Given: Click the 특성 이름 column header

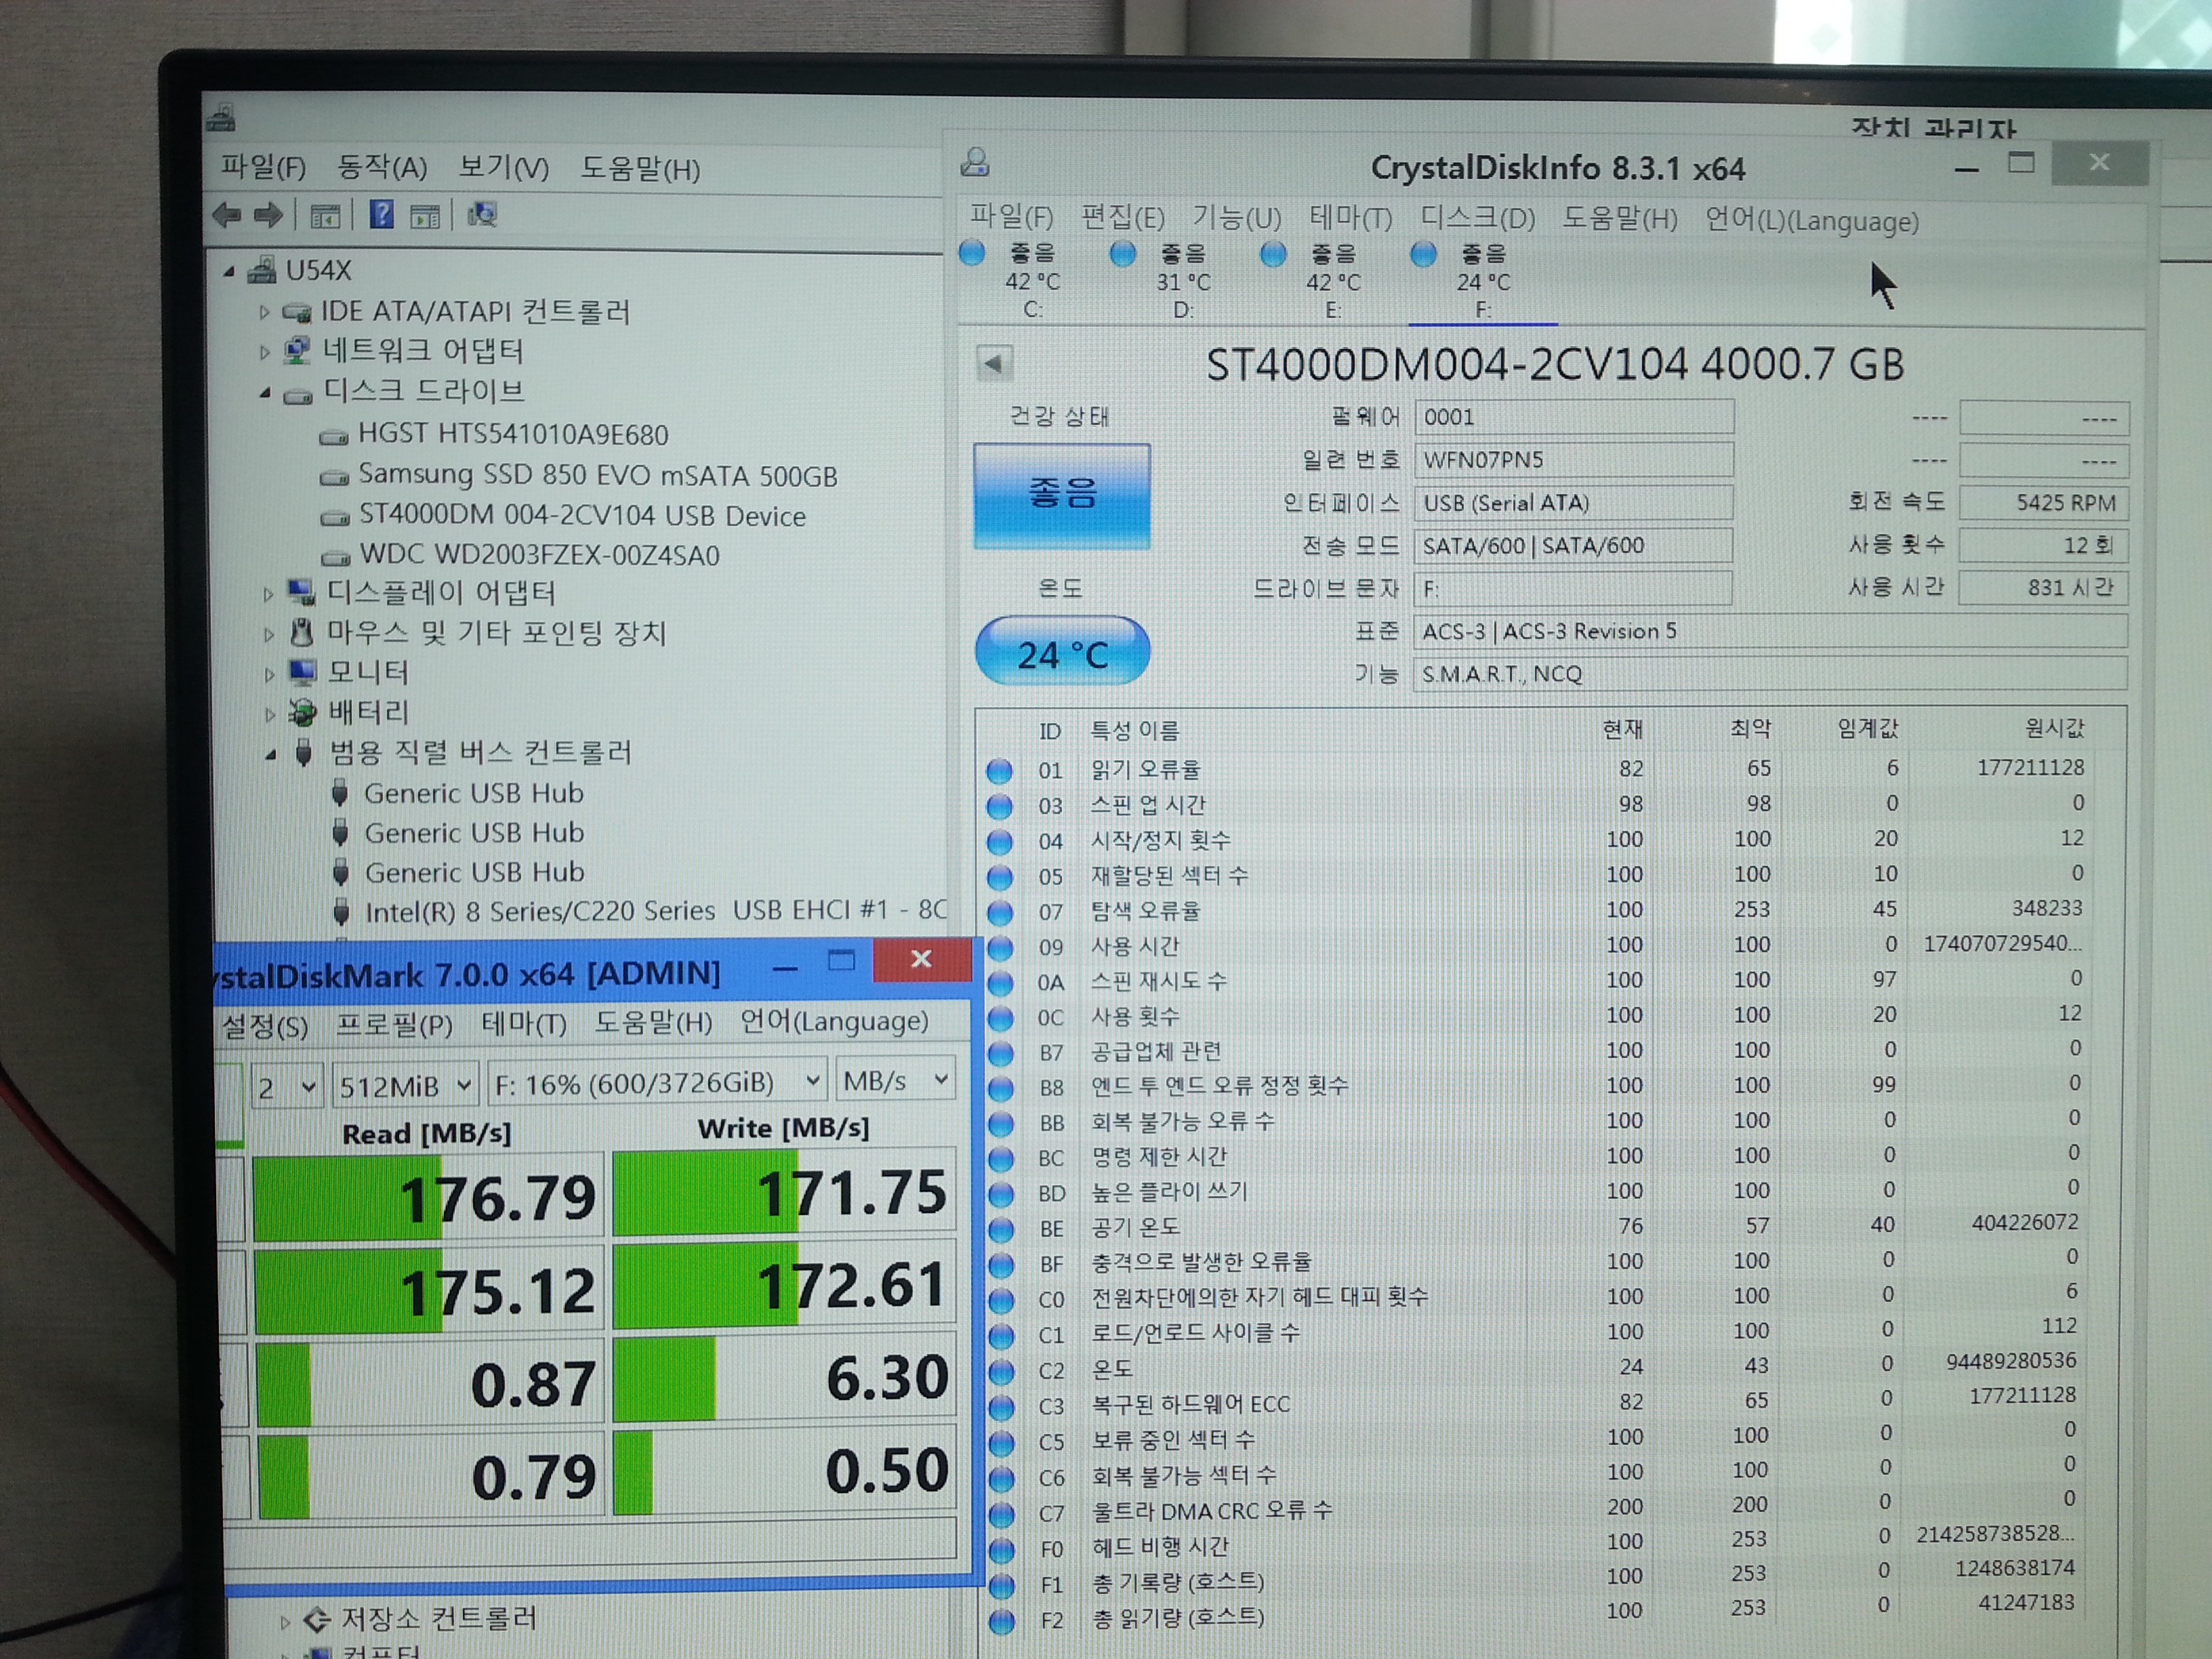Looking at the screenshot, I should pyautogui.click(x=1135, y=731).
